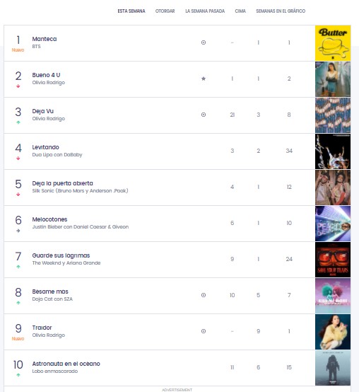Open the yellow Butter album cover thumbnail

tap(333, 43)
